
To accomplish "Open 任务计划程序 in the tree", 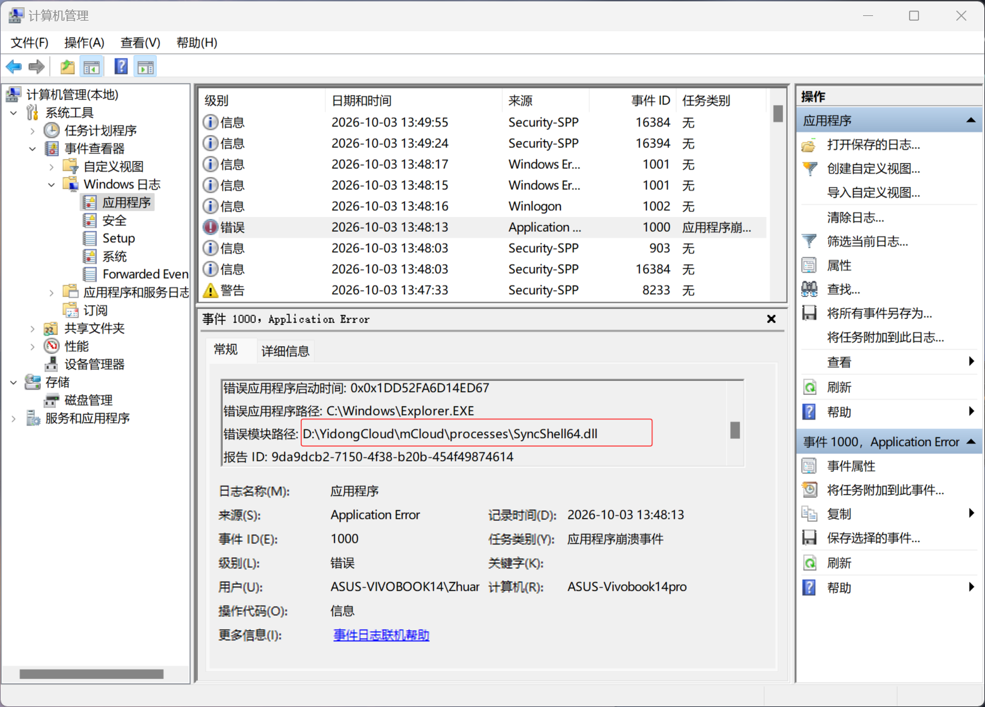I will 101,130.
